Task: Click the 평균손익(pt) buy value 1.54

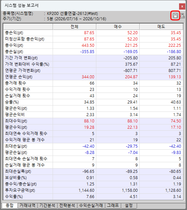Action: 134,108
